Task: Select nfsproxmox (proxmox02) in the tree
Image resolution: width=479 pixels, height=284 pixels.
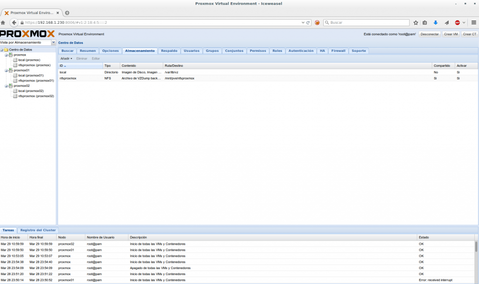Action: 36,96
